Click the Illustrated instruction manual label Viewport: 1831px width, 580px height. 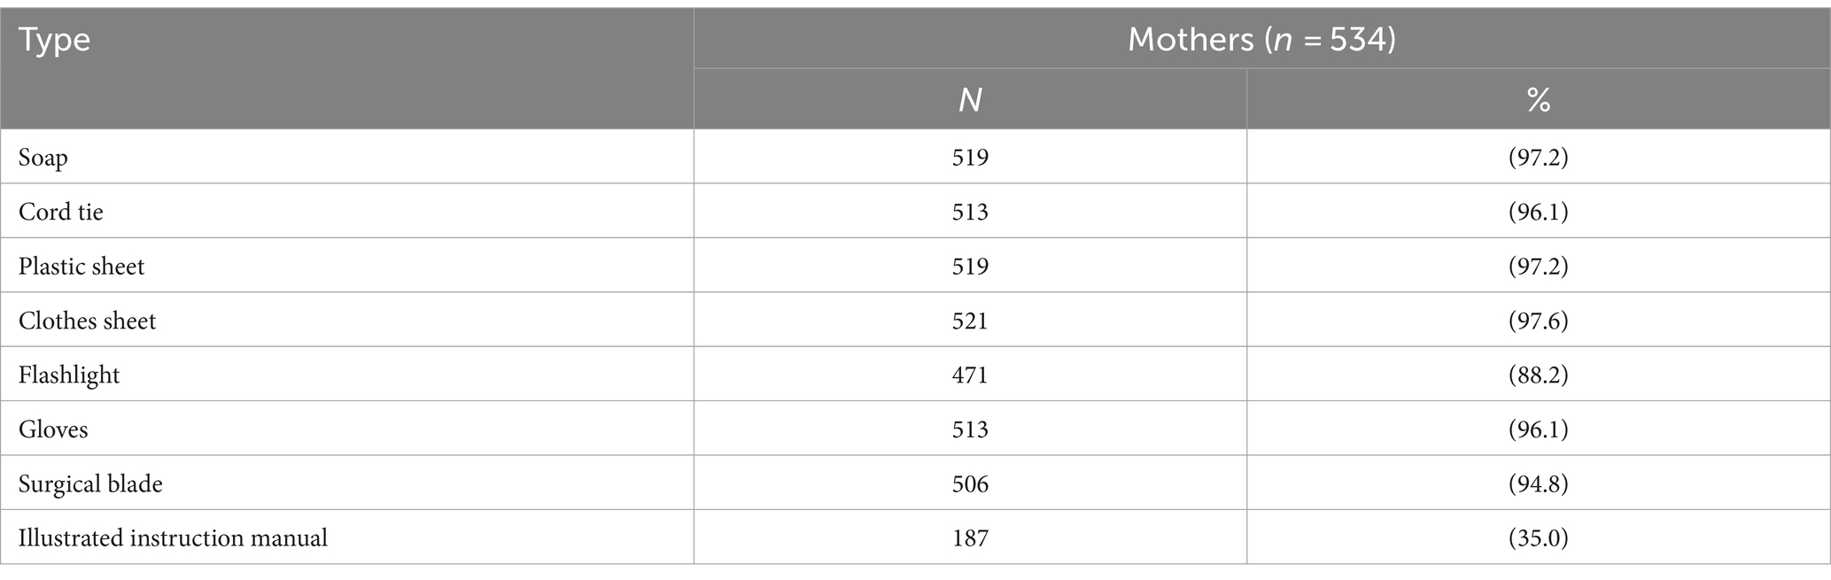[173, 539]
